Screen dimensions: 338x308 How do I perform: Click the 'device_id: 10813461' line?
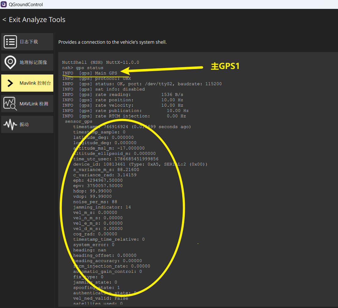[140, 164]
